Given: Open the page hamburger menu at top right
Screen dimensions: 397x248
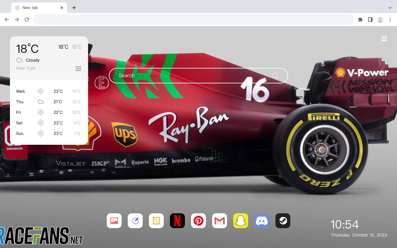Looking at the screenshot, I should pyautogui.click(x=384, y=39).
